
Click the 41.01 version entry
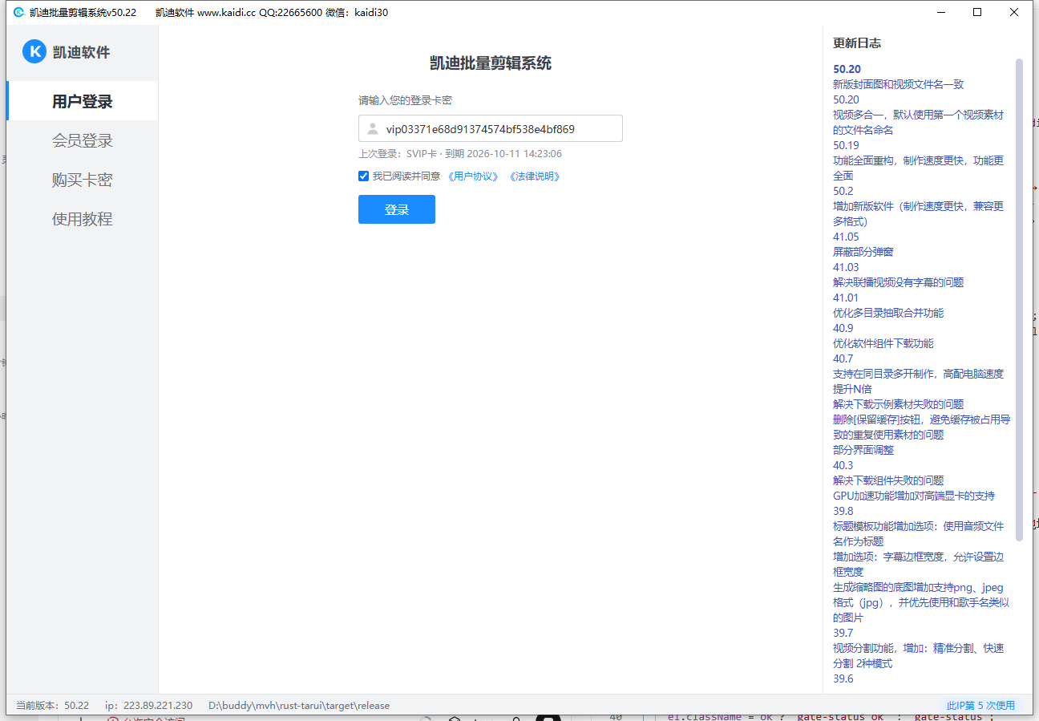click(x=846, y=298)
